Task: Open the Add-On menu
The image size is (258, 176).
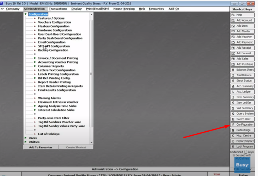Action: click(174, 9)
